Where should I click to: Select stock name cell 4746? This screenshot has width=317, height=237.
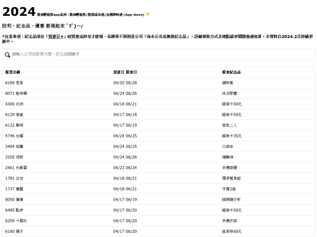[x=14, y=136]
